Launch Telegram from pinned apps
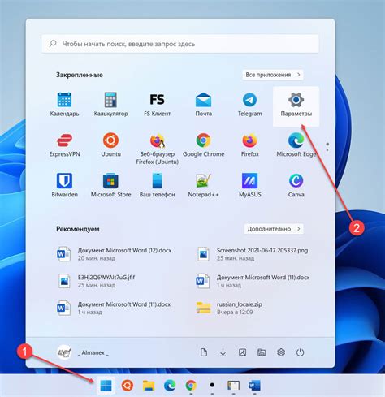Screen dimensions: 385x397 tap(249, 105)
